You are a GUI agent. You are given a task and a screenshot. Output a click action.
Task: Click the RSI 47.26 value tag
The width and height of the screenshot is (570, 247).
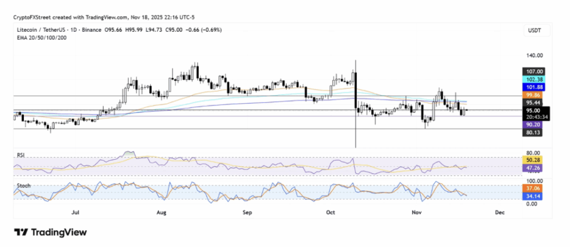point(533,167)
